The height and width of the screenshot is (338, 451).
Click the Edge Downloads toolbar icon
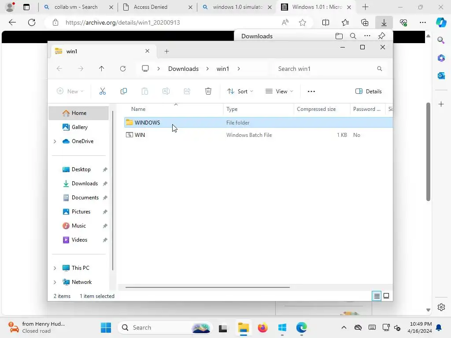384,22
